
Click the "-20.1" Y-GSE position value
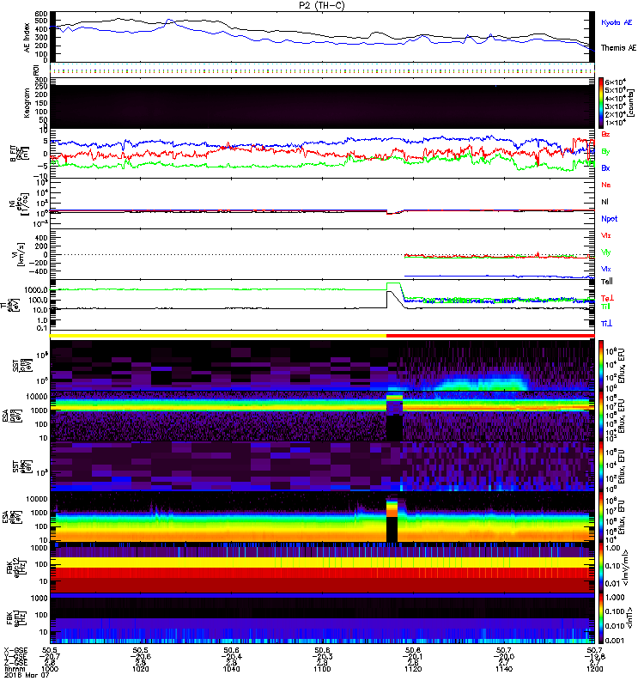pos(413,656)
